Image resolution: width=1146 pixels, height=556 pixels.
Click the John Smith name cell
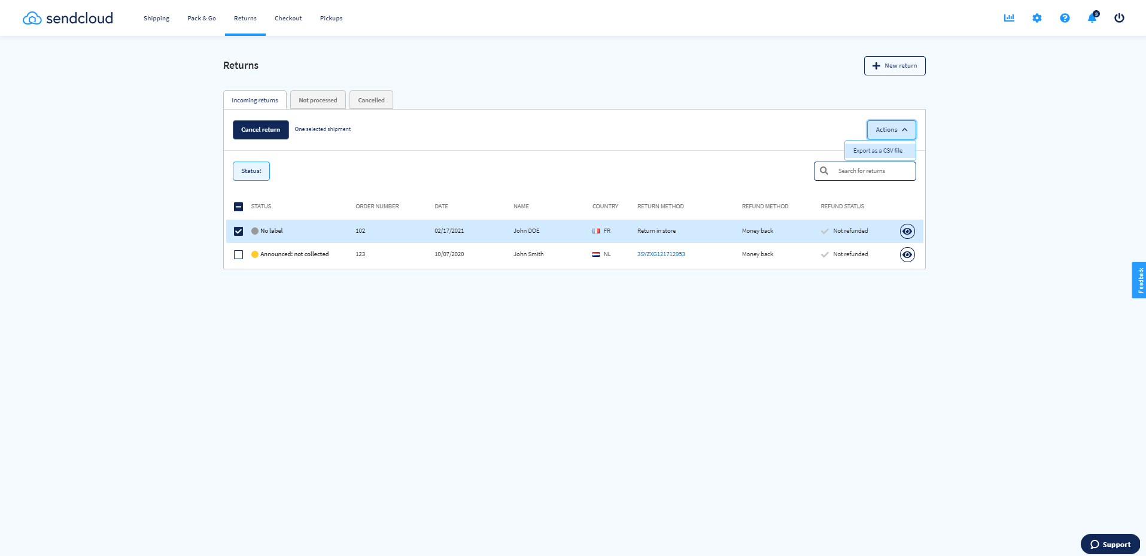click(x=528, y=254)
